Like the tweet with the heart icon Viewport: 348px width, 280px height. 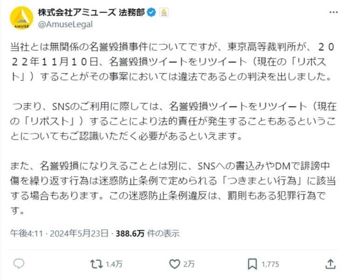tap(174, 264)
